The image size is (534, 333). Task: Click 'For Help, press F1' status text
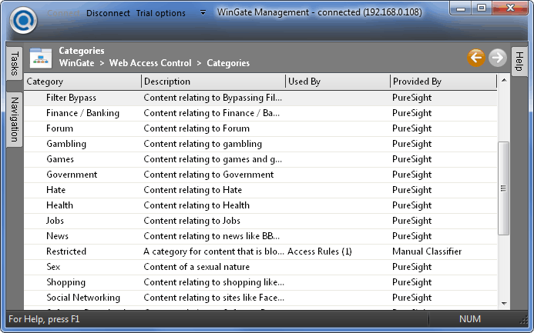(x=44, y=319)
